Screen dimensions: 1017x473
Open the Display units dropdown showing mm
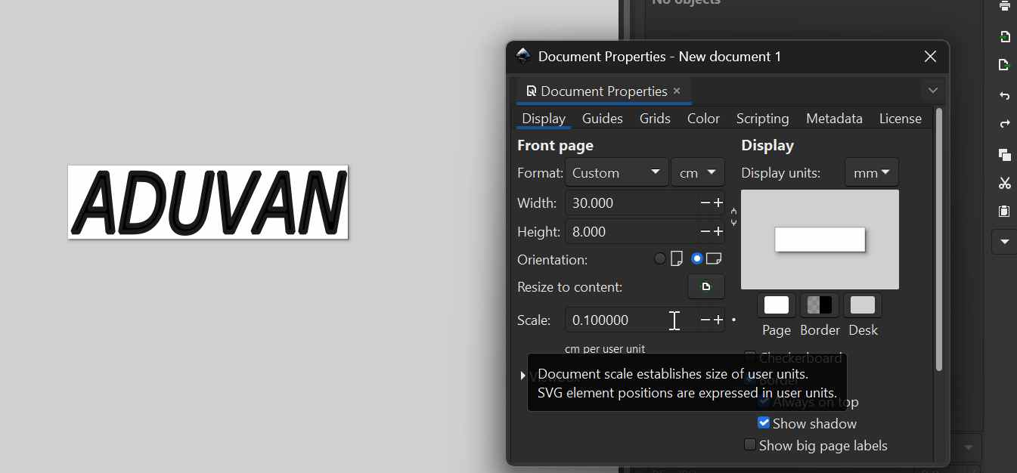[871, 172]
